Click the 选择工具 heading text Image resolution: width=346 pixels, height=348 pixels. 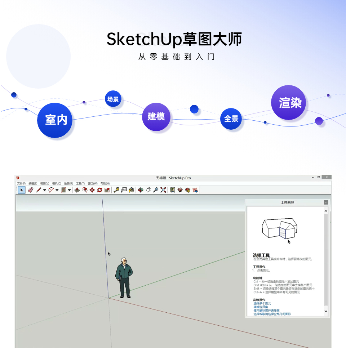[261, 255]
